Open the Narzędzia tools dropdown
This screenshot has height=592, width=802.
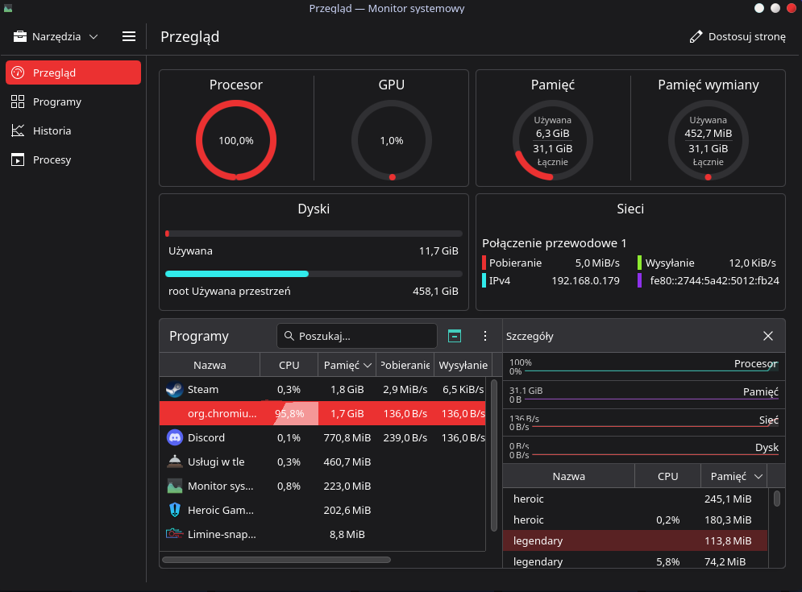click(x=56, y=37)
